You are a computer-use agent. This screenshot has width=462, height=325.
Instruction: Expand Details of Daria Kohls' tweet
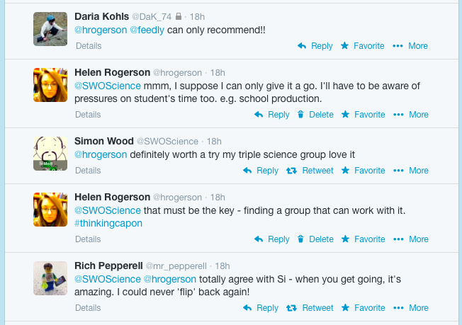click(x=89, y=46)
